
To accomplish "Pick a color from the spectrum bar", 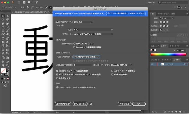I will click(x=168, y=55).
